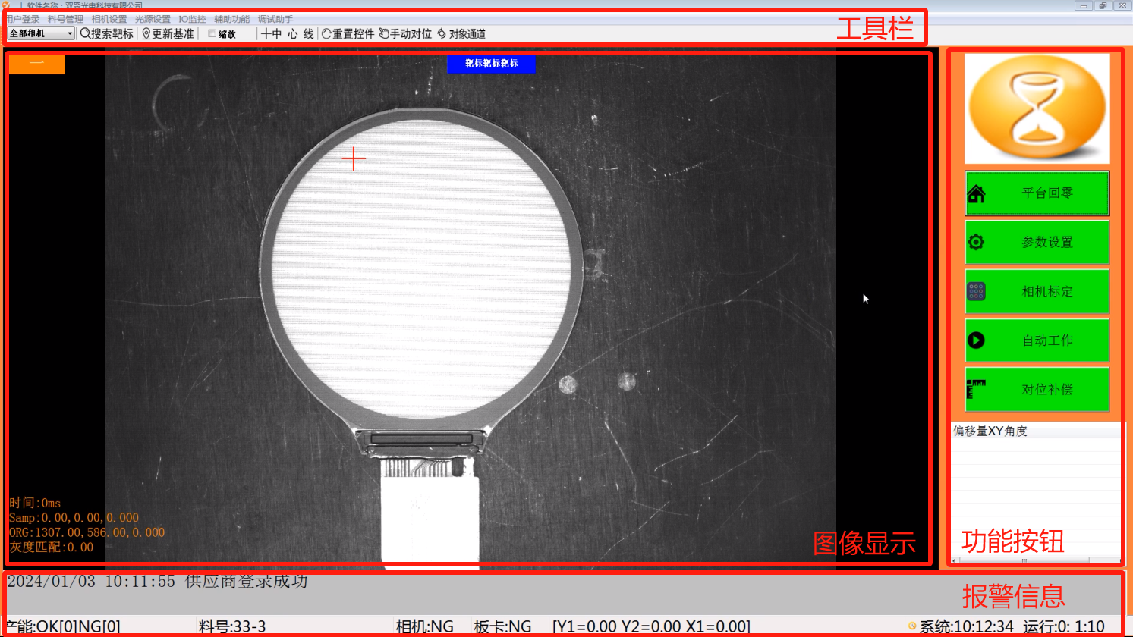Start 相机标定 camera calibration
The image size is (1133, 637).
1037,291
